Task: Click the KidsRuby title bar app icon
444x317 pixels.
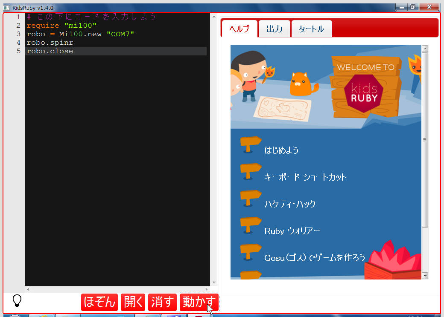Action: coord(6,8)
